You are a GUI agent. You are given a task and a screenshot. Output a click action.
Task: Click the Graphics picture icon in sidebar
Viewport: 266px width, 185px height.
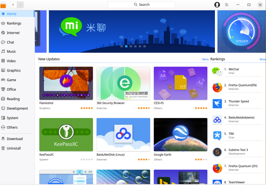[3, 70]
